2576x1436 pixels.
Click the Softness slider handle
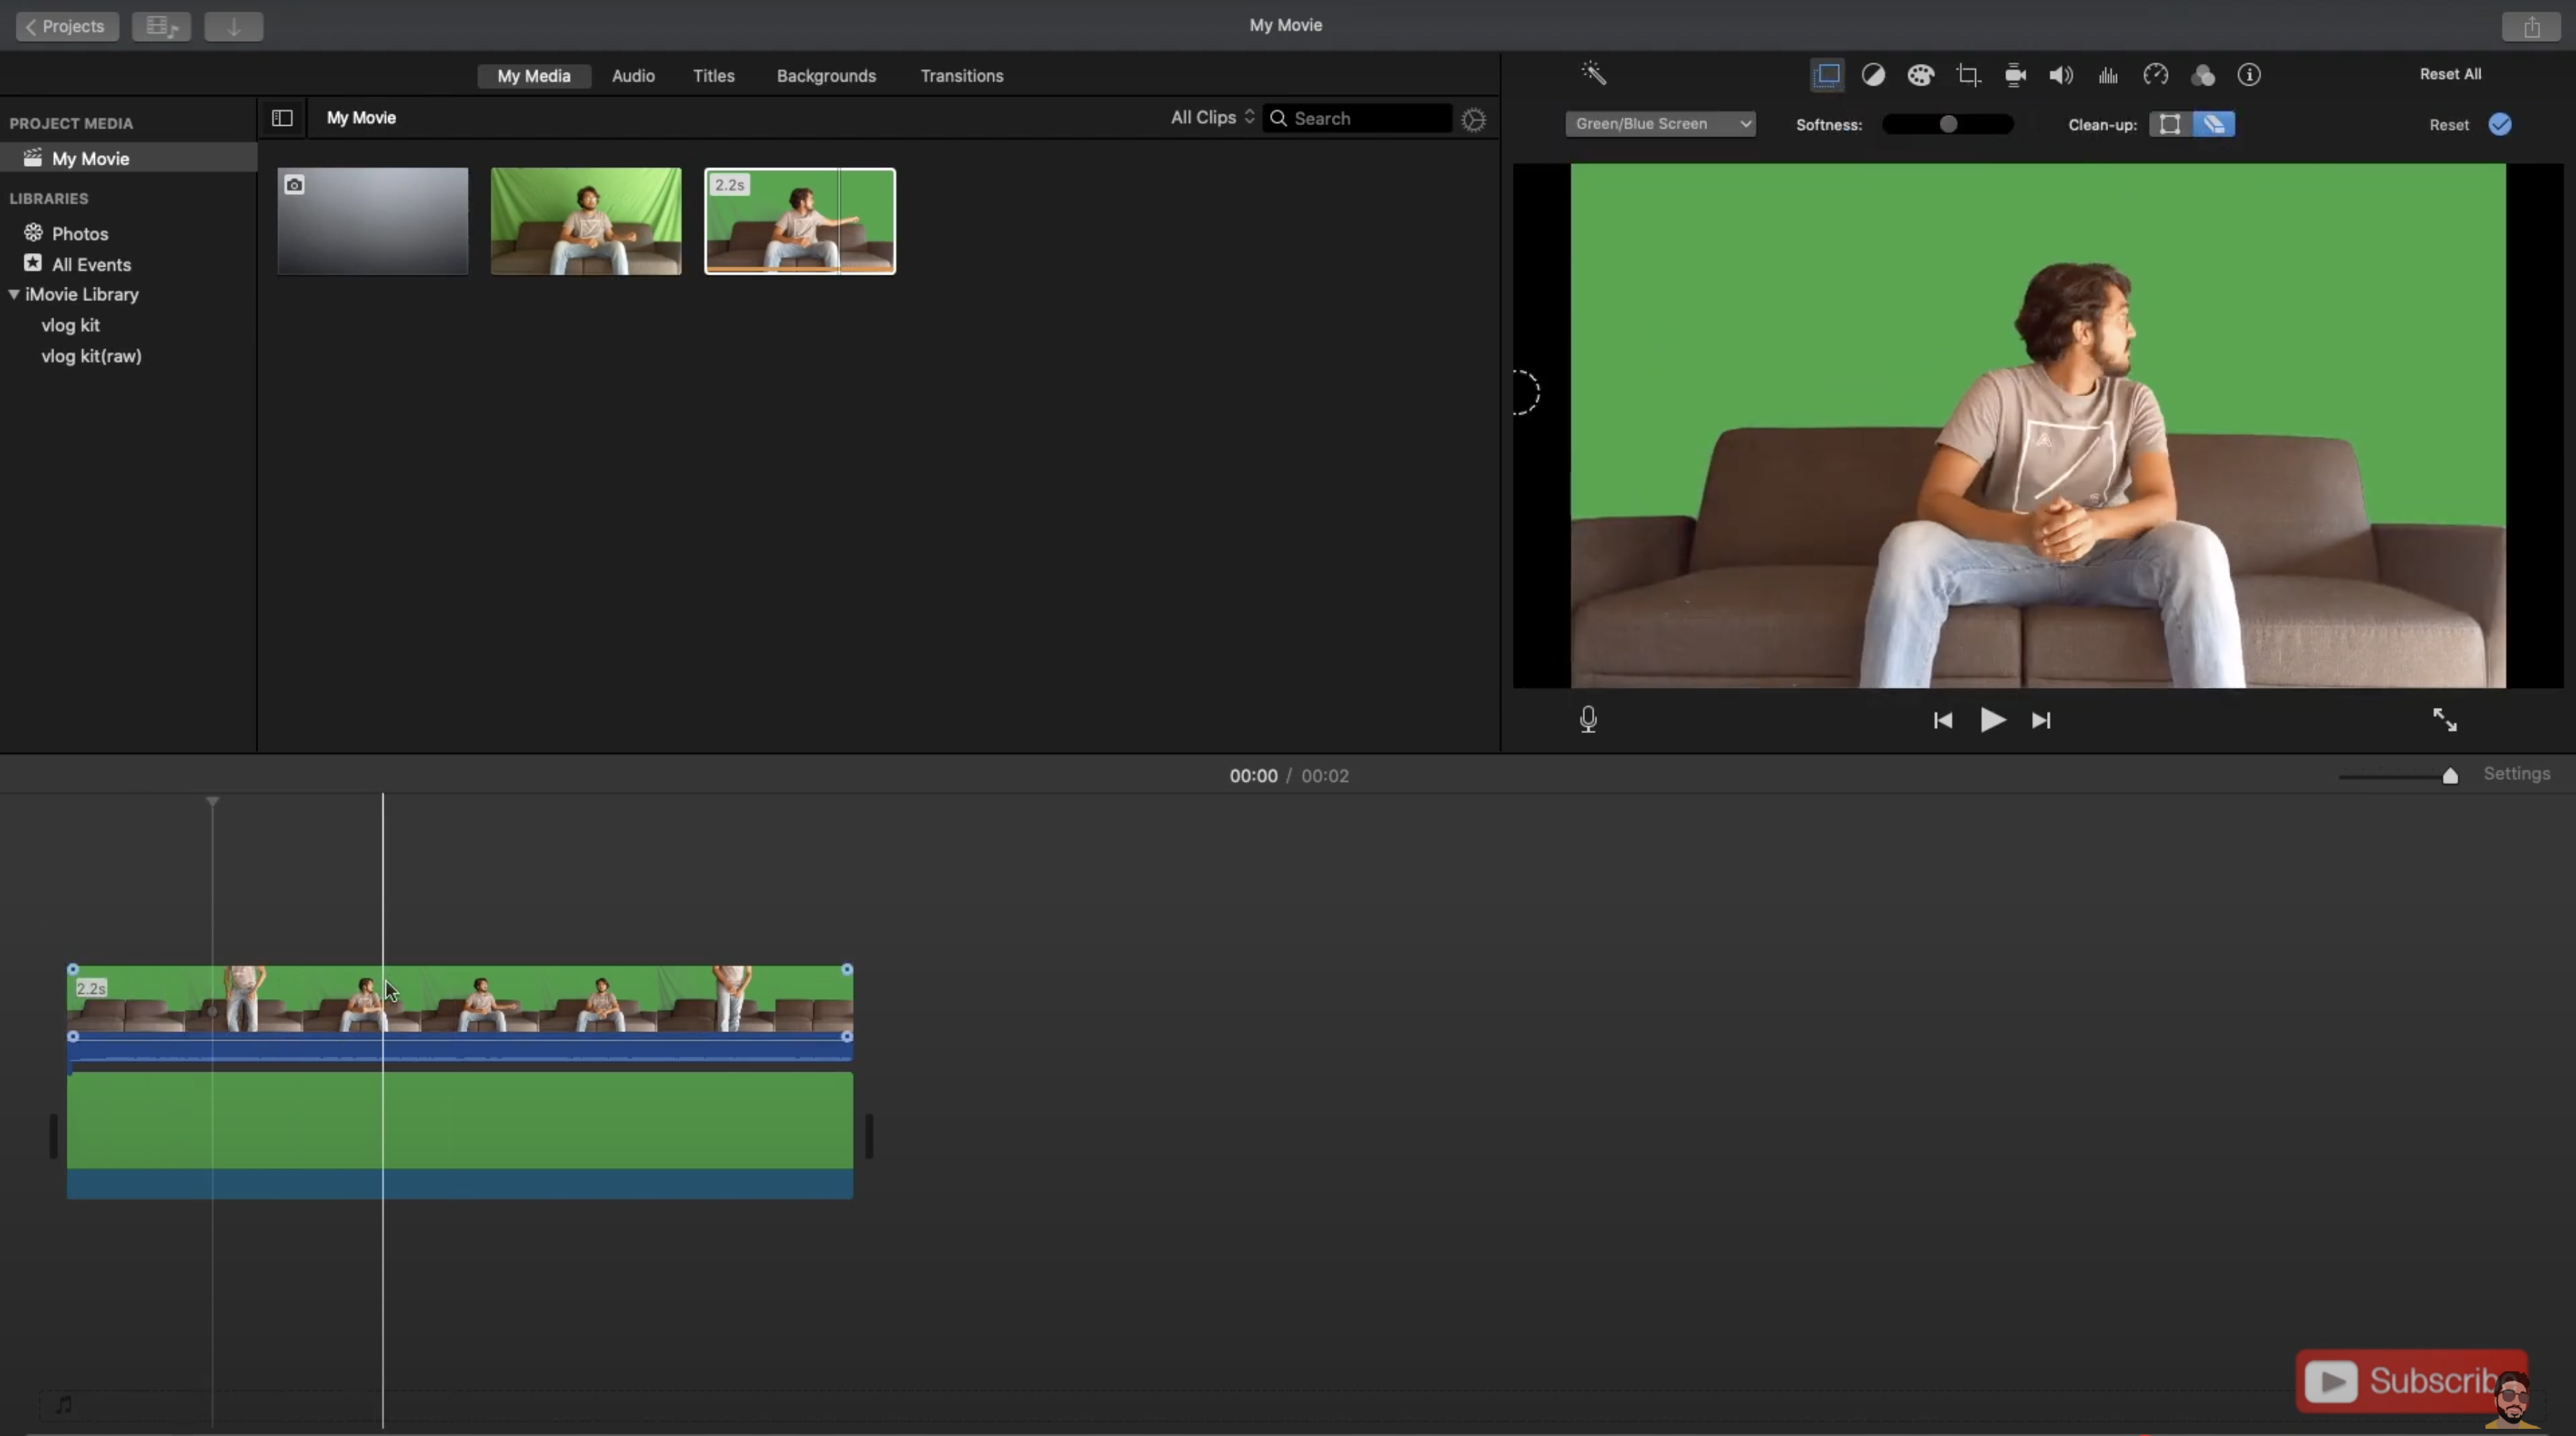click(1947, 124)
